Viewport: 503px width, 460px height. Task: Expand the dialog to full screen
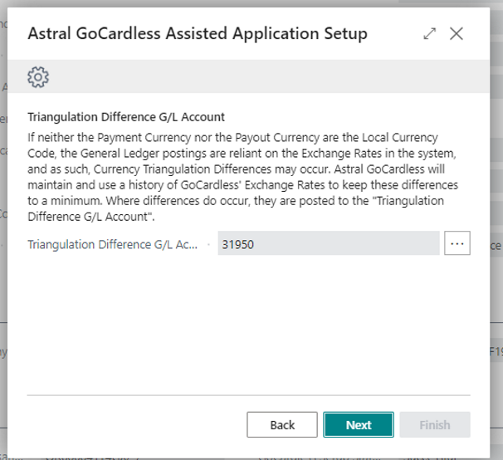[x=429, y=34]
